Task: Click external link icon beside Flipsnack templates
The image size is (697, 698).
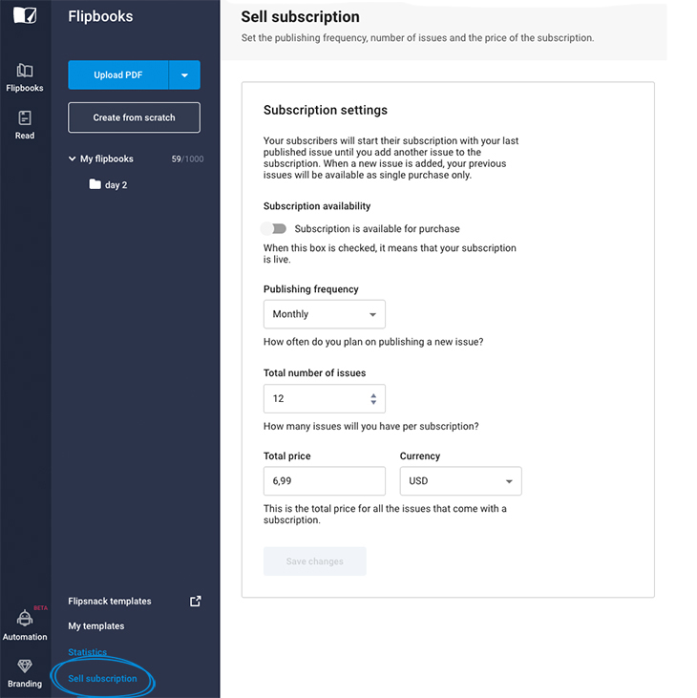Action: (x=196, y=601)
